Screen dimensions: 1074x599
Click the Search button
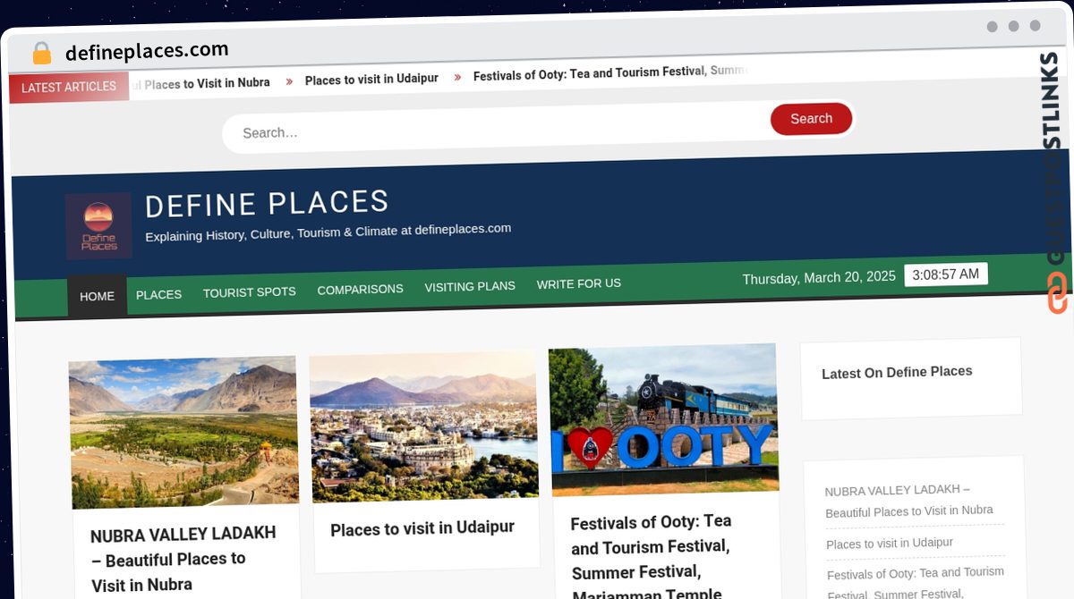[811, 119]
